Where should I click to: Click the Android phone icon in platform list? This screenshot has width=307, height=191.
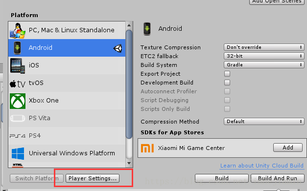coord(17,48)
